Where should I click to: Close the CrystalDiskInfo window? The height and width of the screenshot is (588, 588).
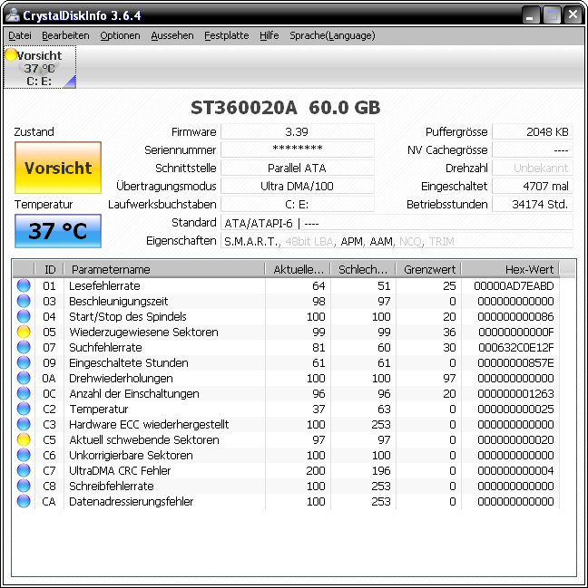(573, 15)
